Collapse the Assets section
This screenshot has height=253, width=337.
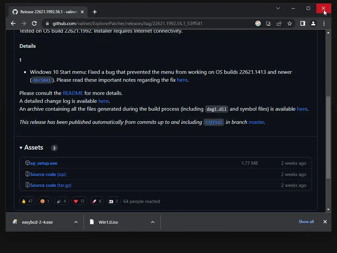(31, 148)
